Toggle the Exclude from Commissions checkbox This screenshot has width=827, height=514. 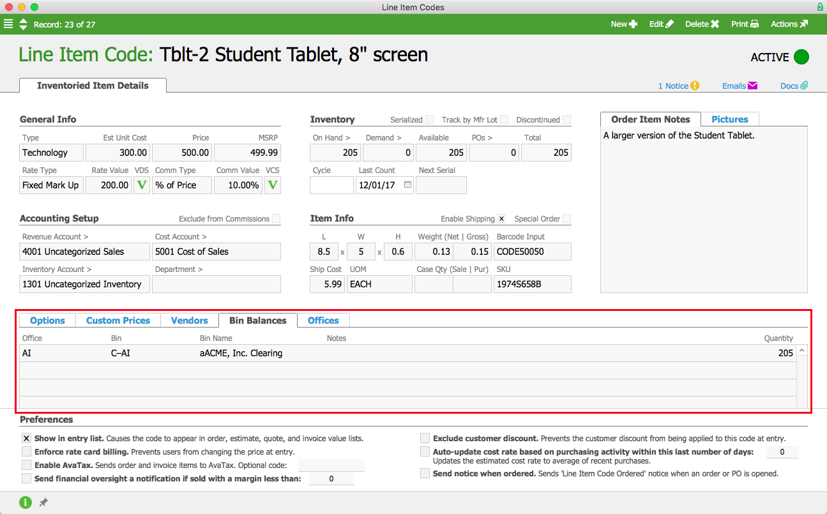point(276,218)
